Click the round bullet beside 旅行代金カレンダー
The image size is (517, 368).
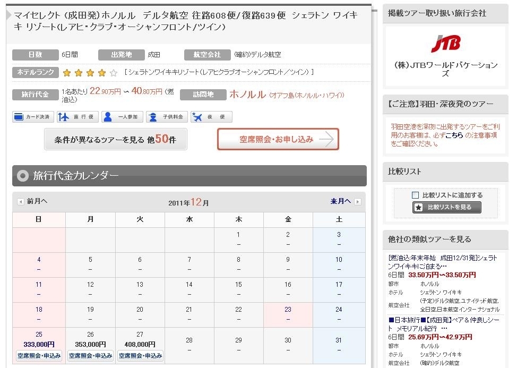23,176
